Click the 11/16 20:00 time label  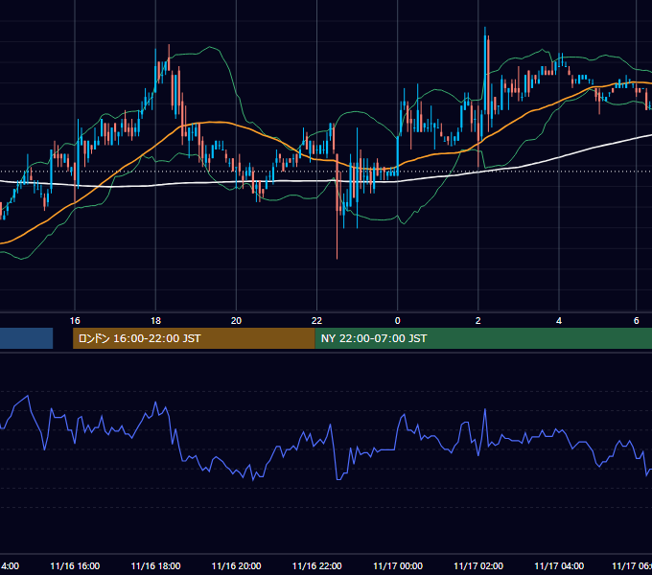coord(236,566)
